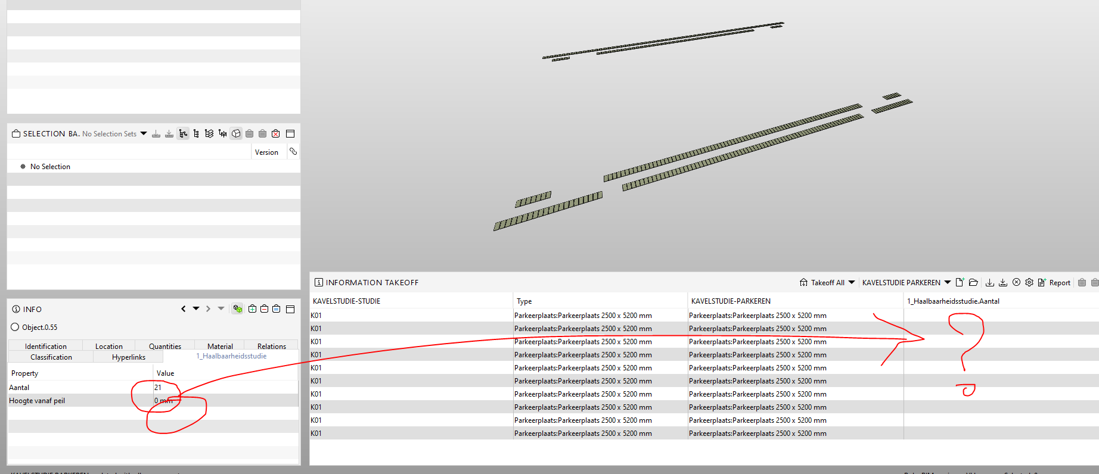Maximize the Info panel
Image resolution: width=1099 pixels, height=474 pixels.
290,309
